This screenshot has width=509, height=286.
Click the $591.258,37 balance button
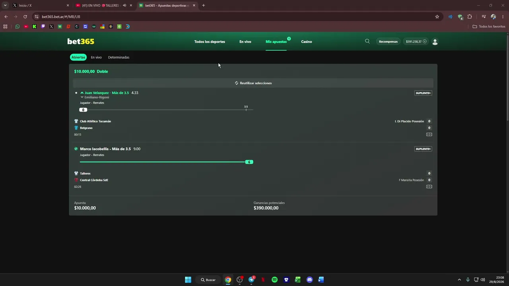pos(416,42)
